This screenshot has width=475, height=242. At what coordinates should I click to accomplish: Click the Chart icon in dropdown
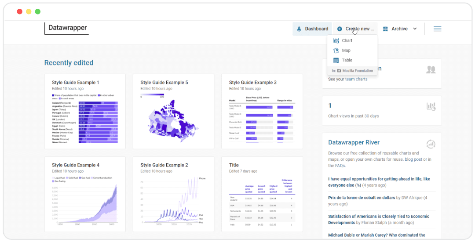pos(336,40)
